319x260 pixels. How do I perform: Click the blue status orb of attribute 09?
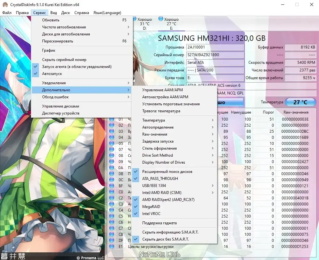pyautogui.click(x=111, y=161)
